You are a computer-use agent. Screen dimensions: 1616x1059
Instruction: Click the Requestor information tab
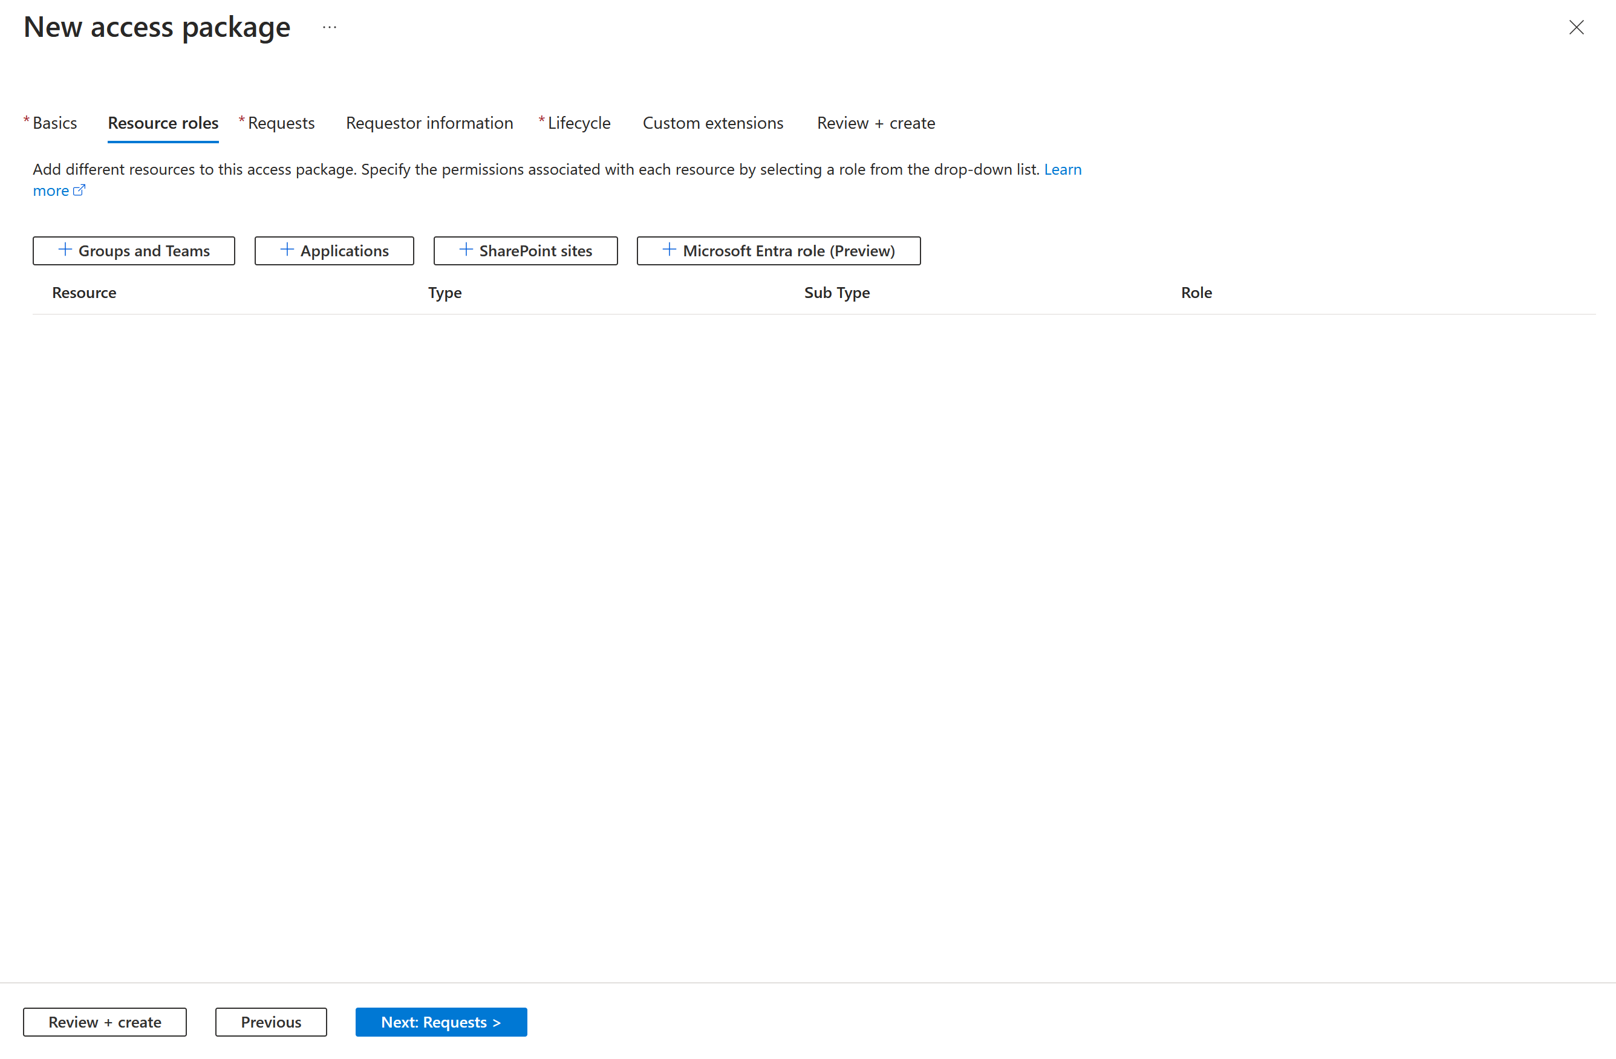[428, 121]
